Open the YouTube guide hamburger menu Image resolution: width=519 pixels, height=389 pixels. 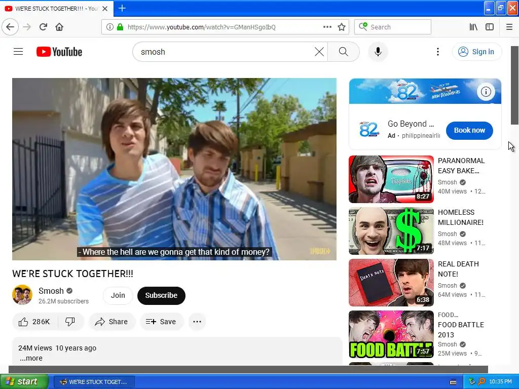coord(18,52)
